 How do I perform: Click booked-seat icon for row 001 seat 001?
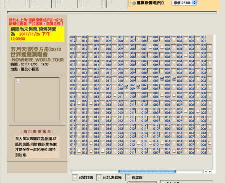coord(198,39)
